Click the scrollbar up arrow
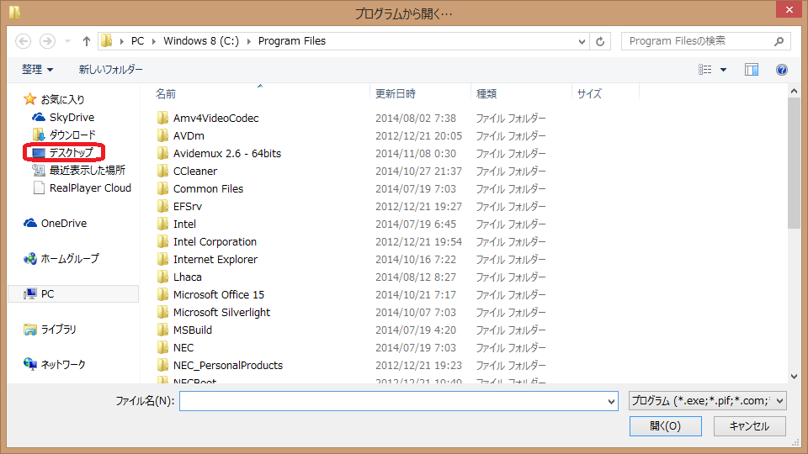Image resolution: width=808 pixels, height=454 pixels. coord(794,91)
